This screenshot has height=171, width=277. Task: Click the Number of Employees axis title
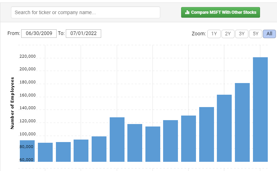[12, 103]
